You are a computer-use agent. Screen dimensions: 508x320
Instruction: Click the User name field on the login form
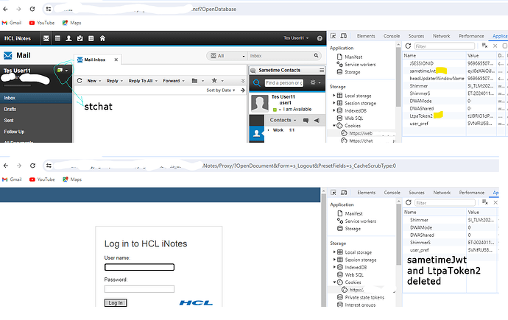click(139, 267)
